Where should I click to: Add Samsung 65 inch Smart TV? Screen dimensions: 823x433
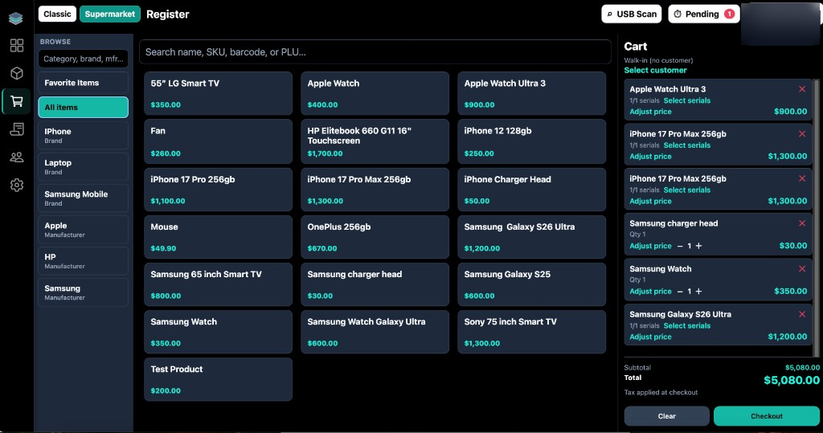(218, 284)
